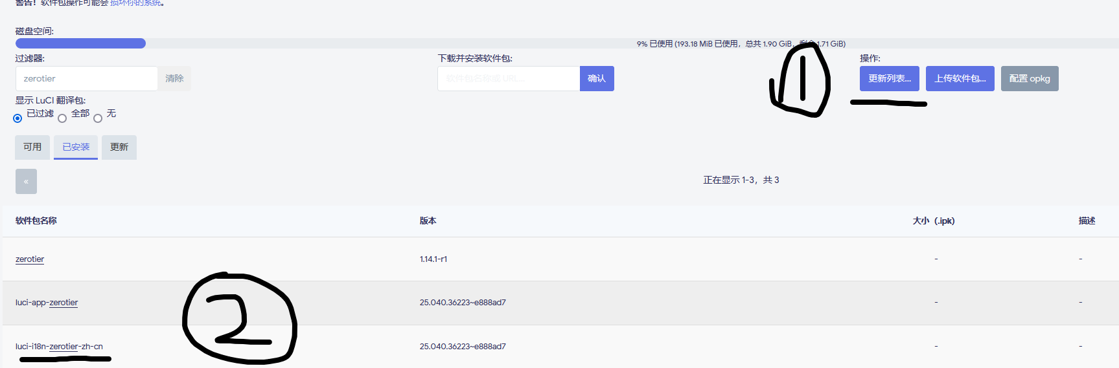Click the luci-app-zerotier version 25.040.36223~e888ad7
Screen dimensions: 1119x368
tap(463, 302)
